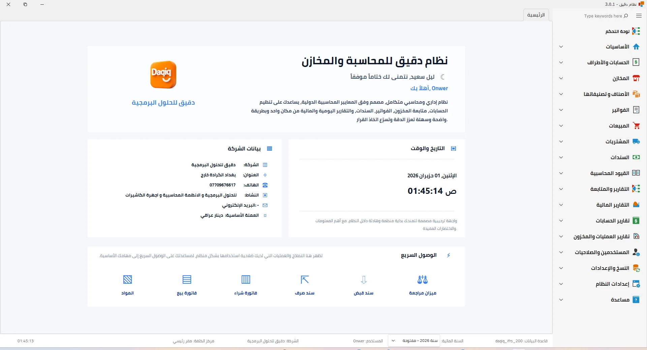Click the السندات banknote icon
Viewport: 647px width, 350px height.
(x=636, y=157)
